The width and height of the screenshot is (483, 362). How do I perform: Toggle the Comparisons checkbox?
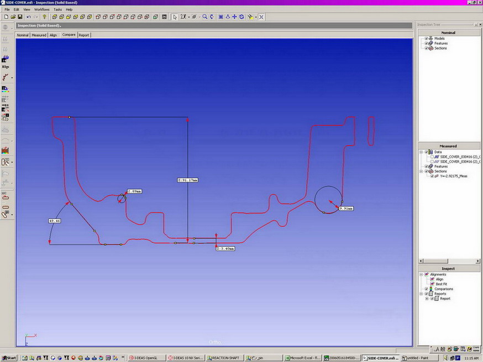tap(426, 289)
